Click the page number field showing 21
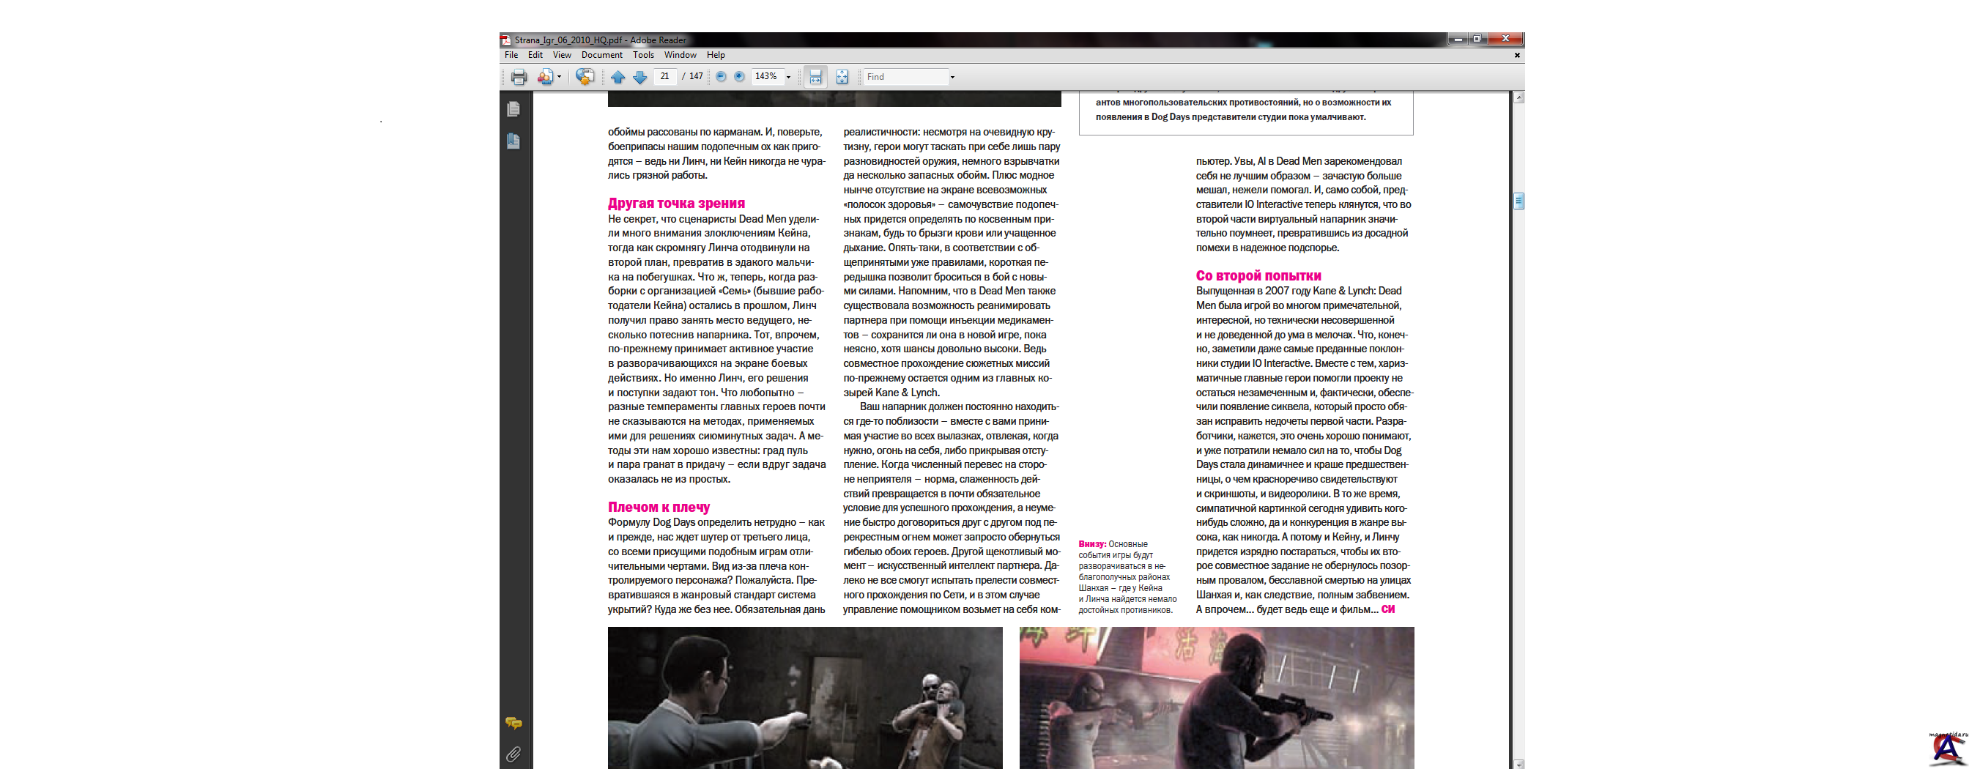 664,76
